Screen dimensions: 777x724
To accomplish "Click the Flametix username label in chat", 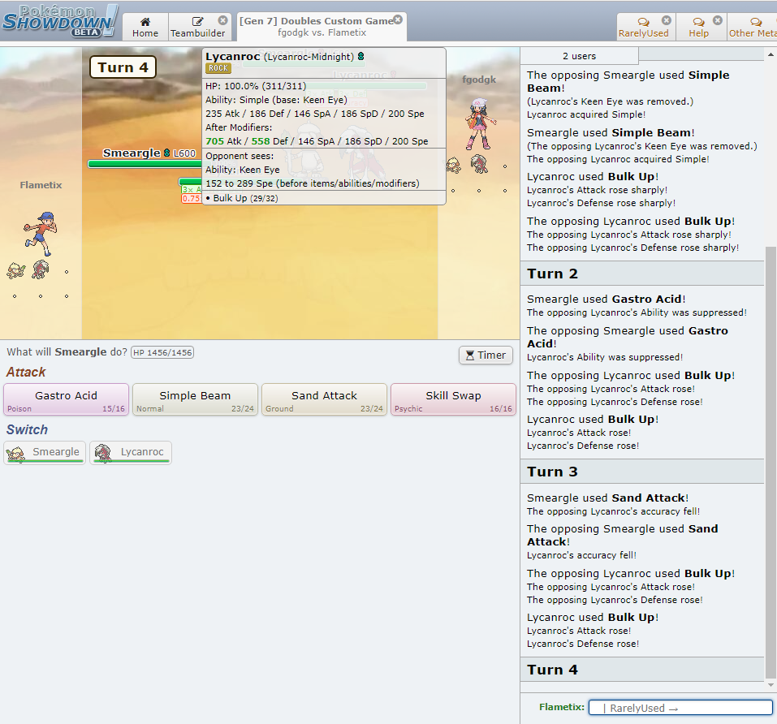I will click(562, 707).
